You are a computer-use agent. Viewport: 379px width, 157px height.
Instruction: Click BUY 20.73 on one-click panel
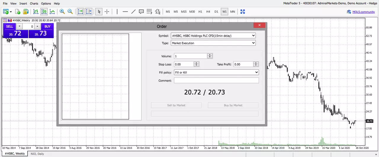(41, 33)
